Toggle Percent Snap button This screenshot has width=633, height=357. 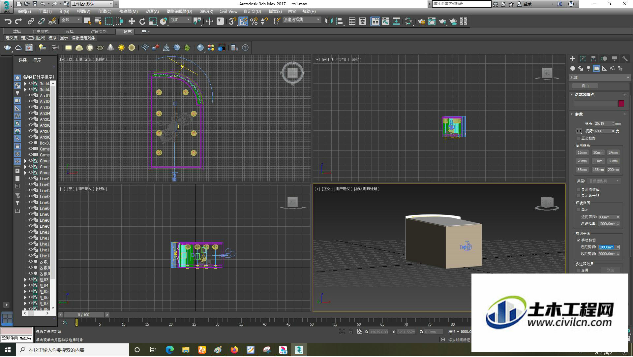[x=254, y=21]
